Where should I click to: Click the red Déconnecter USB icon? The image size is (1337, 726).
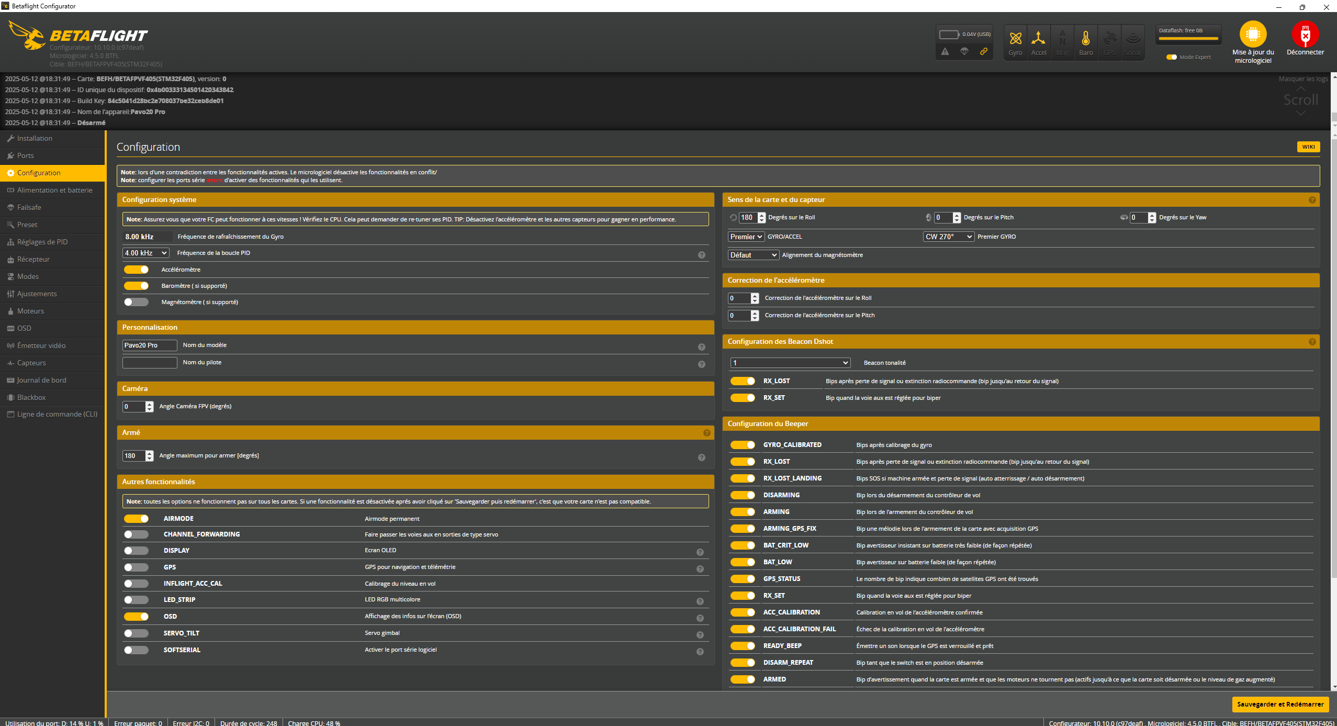(1305, 35)
